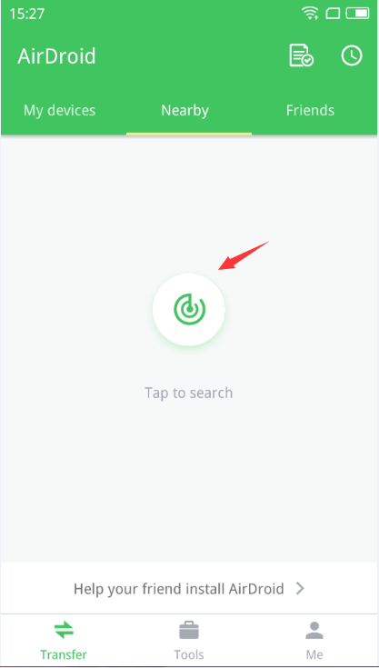
Task: Open the transfer records document icon
Action: (301, 55)
